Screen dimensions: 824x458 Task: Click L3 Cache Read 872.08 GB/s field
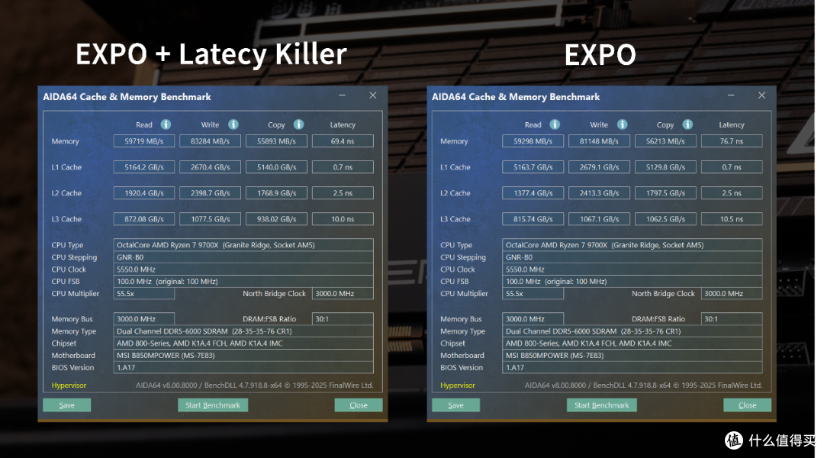pyautogui.click(x=144, y=219)
